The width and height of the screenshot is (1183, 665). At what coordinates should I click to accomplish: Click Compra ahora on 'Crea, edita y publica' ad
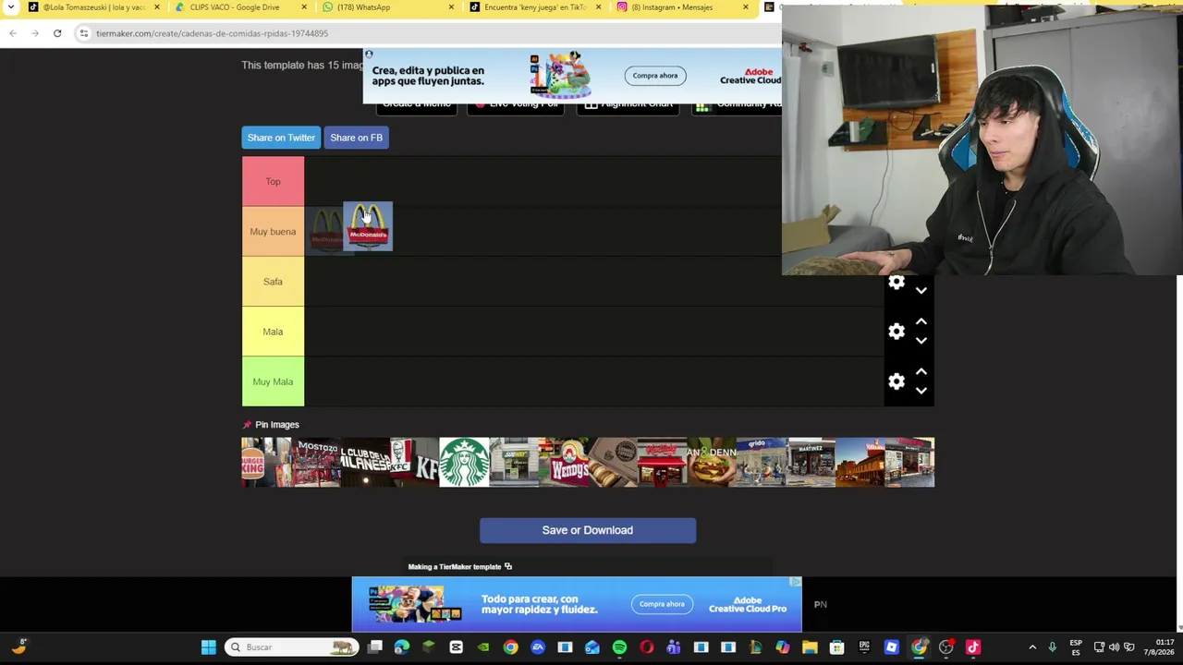(x=655, y=76)
